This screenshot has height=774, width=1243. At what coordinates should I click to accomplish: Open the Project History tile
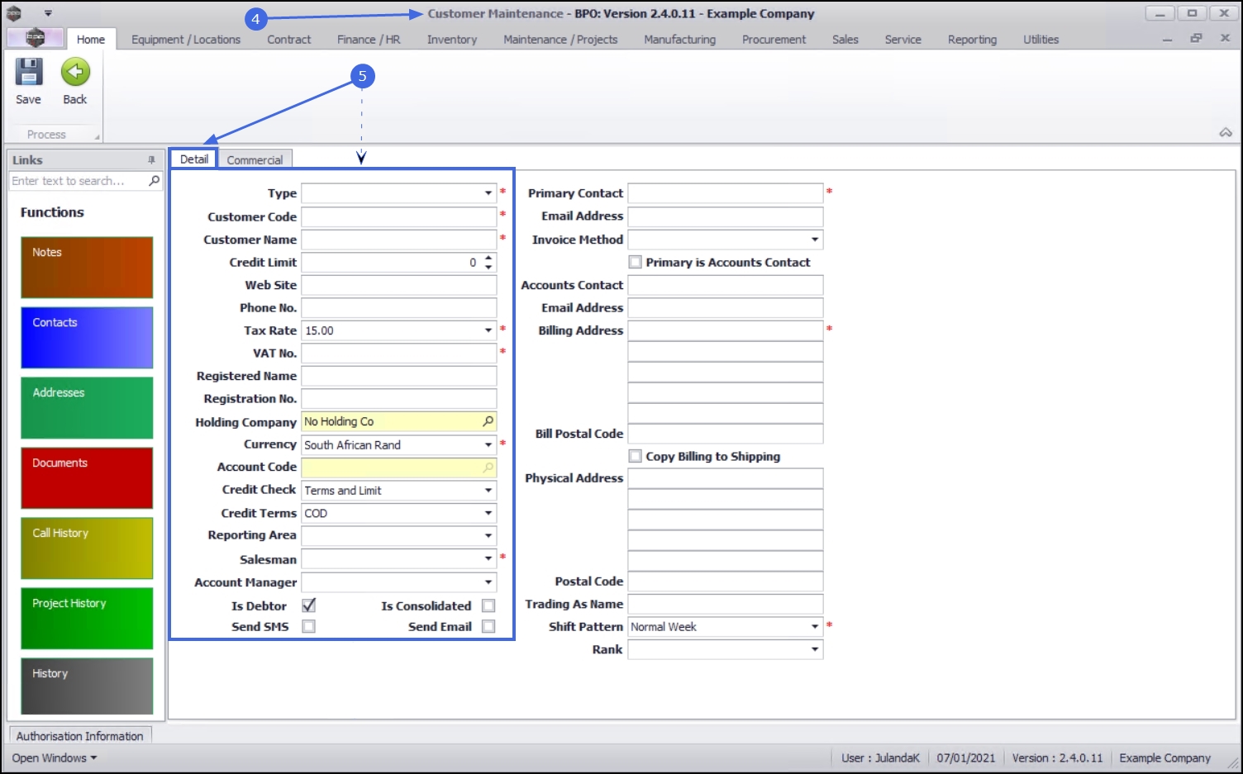(87, 619)
